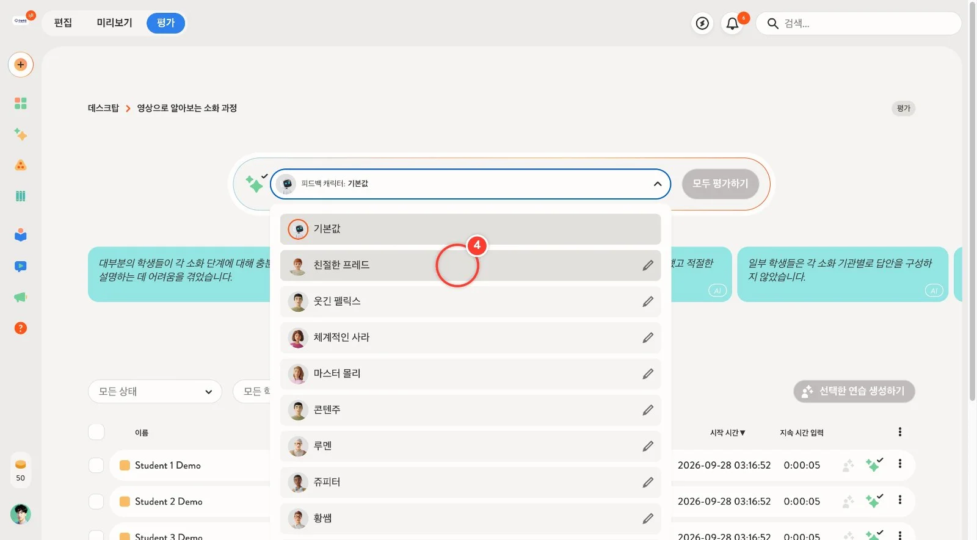
Task: Open the orange question mark help icon
Action: pyautogui.click(x=21, y=328)
